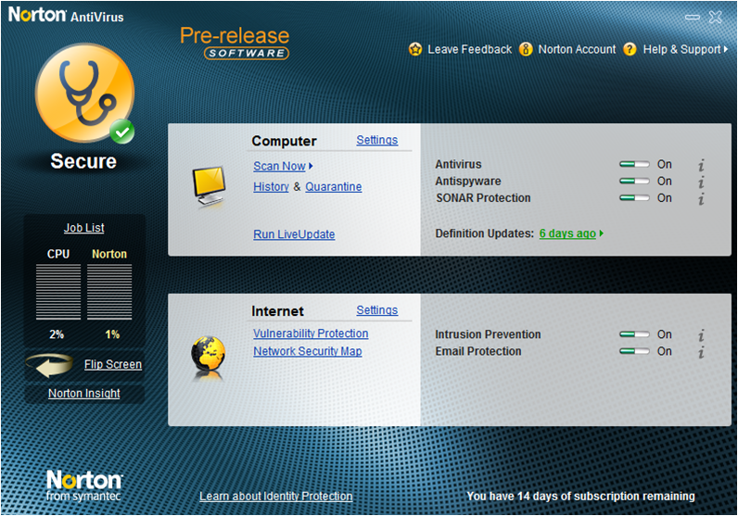Click Leave Feedback text
Image resolution: width=738 pixels, height=516 pixels.
[470, 49]
